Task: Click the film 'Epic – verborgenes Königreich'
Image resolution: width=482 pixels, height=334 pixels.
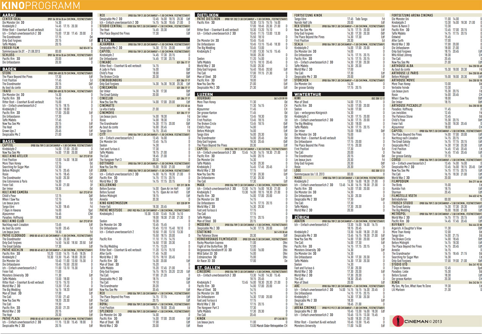Action: click(311, 113)
